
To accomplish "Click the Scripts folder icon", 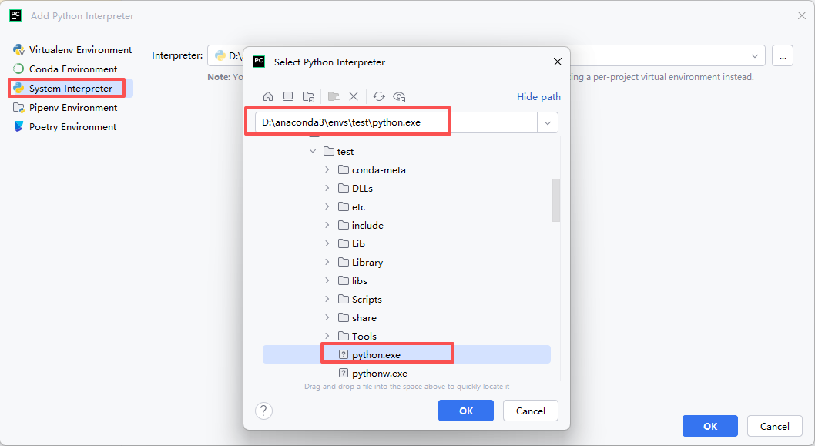I will [x=344, y=299].
